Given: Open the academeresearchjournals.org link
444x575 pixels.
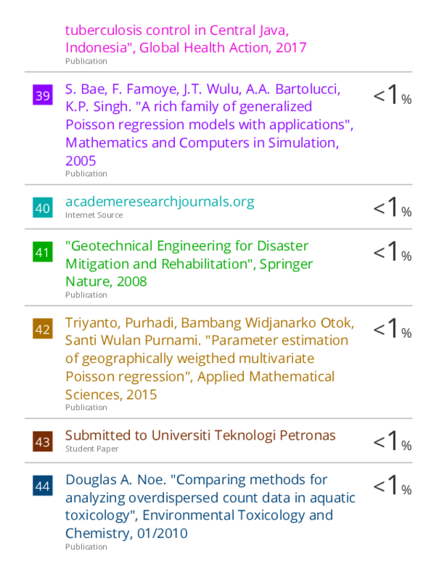Looking at the screenshot, I should click(x=160, y=202).
